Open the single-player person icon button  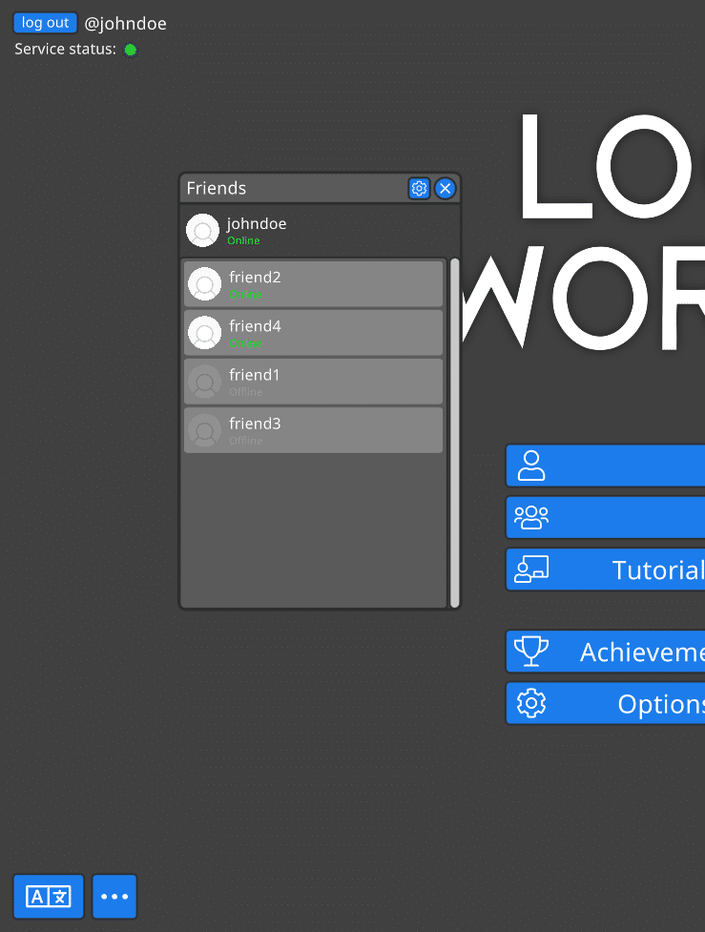pos(605,466)
